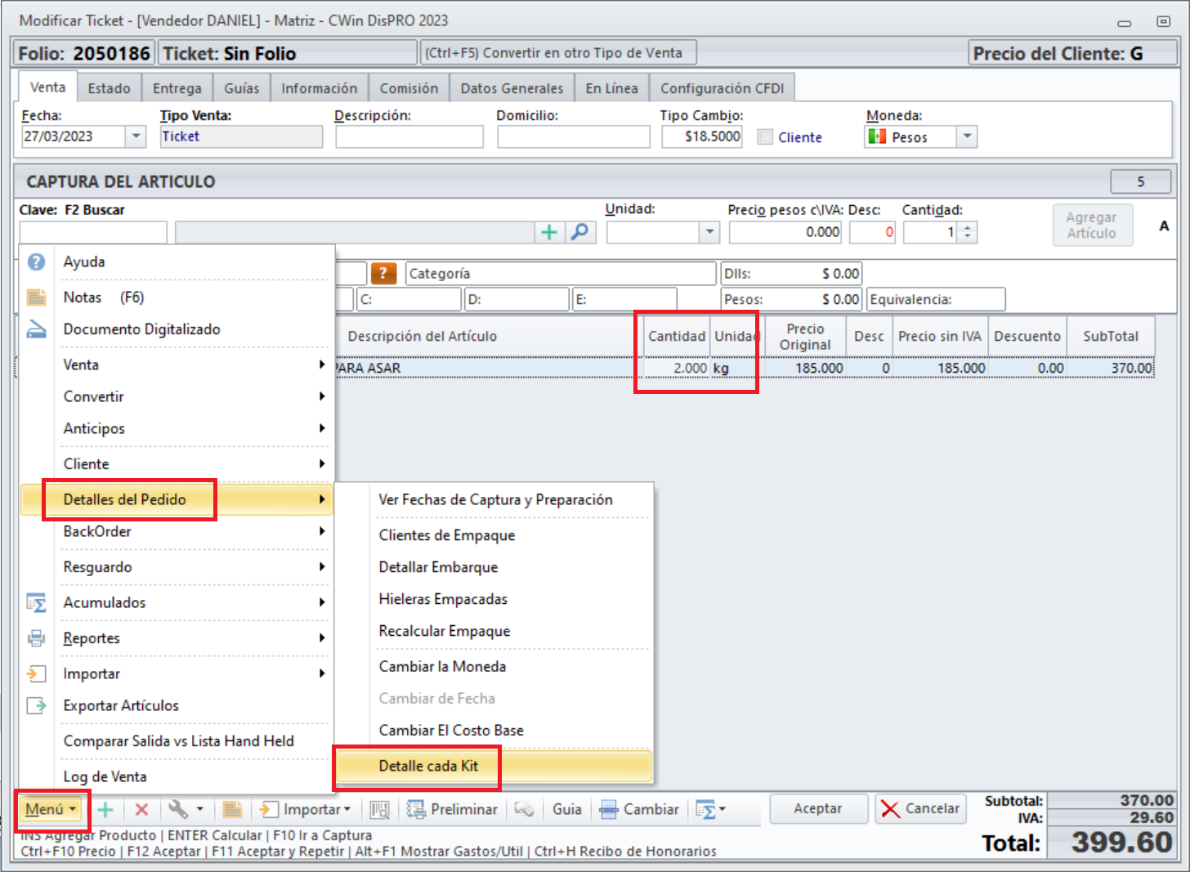Click the import arrow icon beside Importar menu
This screenshot has width=1190, height=872.
click(36, 673)
